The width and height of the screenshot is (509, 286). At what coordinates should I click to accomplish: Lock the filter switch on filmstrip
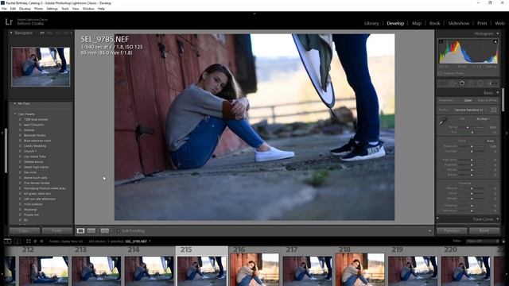[503, 242]
